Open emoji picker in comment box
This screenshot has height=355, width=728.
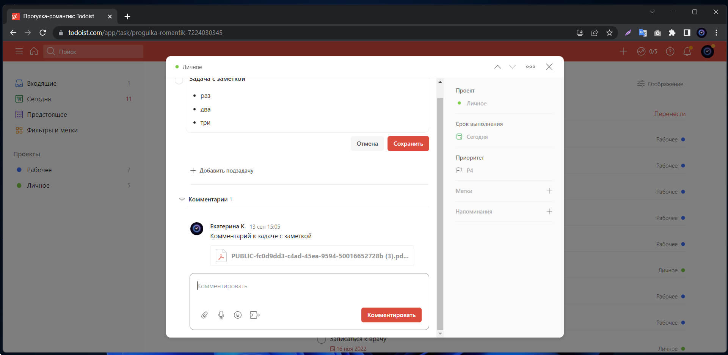pyautogui.click(x=238, y=315)
